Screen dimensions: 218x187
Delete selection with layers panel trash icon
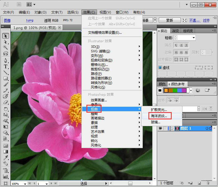(x=208, y=183)
